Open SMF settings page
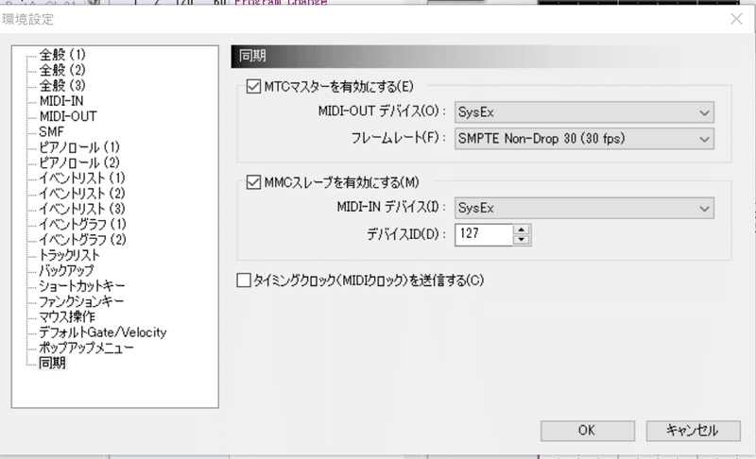 51,131
